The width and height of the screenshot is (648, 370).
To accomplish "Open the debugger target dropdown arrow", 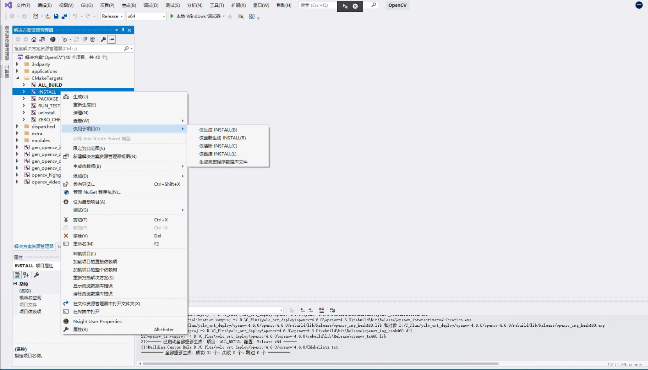I will point(224,16).
